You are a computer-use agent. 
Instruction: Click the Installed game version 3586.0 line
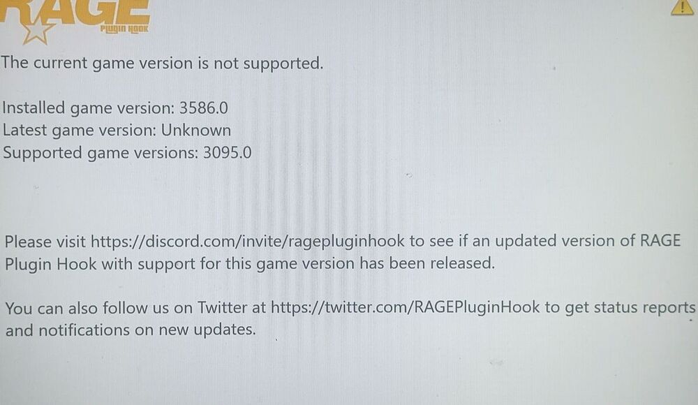[x=115, y=108]
